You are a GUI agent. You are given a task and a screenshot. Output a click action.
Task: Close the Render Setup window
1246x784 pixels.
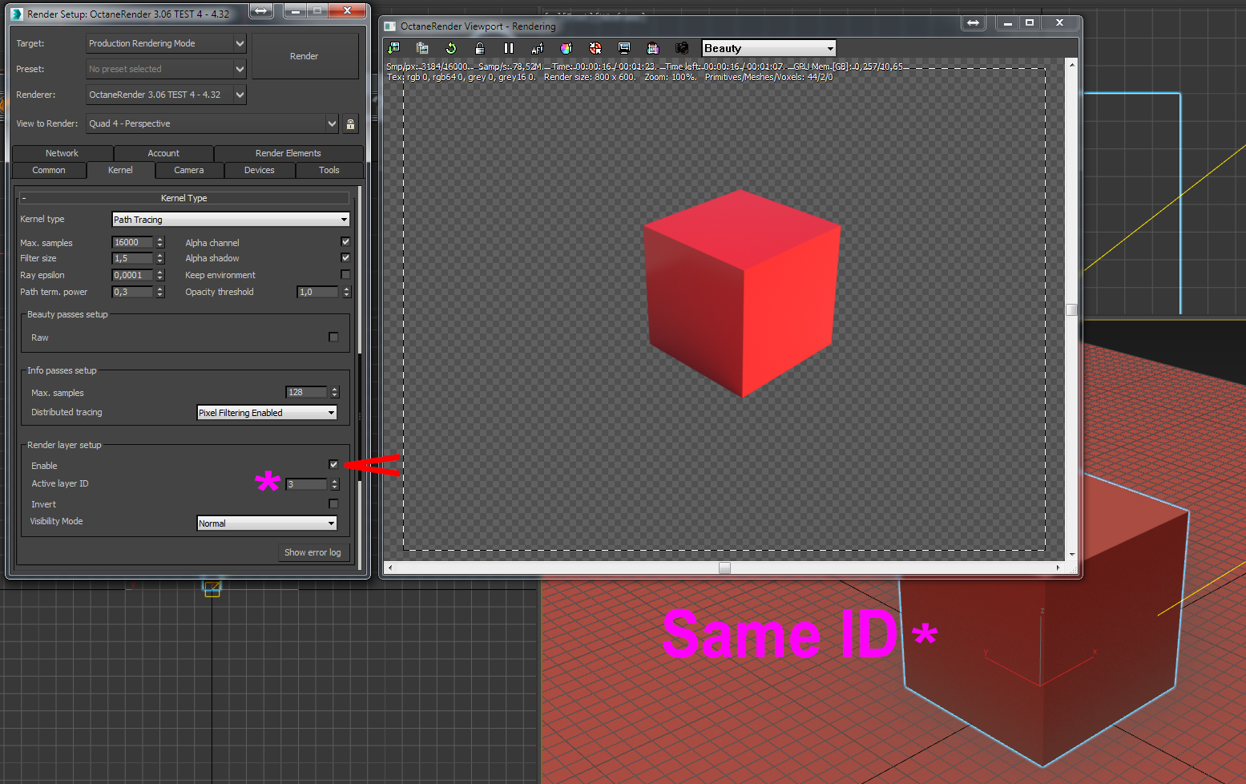[348, 11]
